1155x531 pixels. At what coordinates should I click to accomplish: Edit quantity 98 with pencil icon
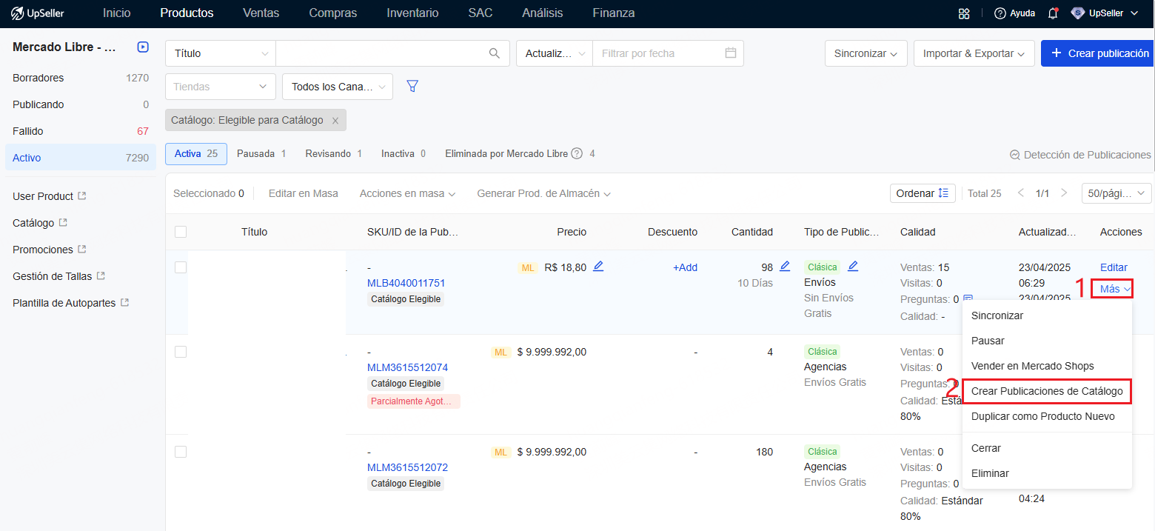click(785, 267)
